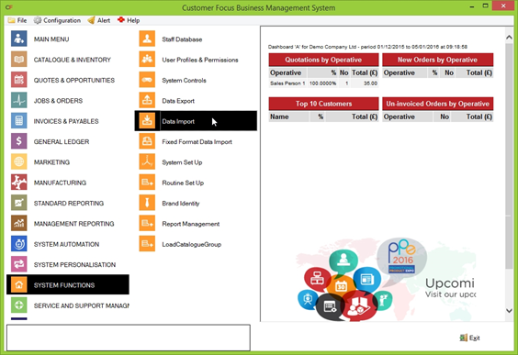
Task: Click the Standard Reporting chart icon
Action: (x=19, y=203)
